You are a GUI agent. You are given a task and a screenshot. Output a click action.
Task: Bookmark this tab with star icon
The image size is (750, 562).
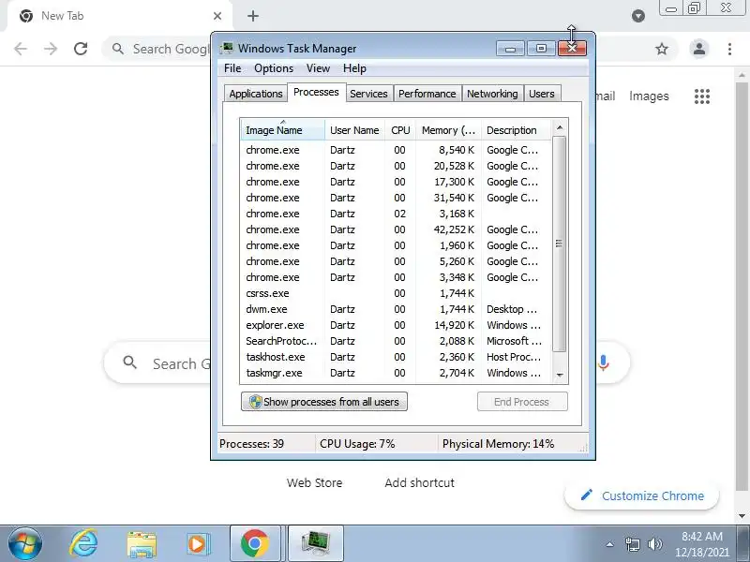[x=662, y=49]
